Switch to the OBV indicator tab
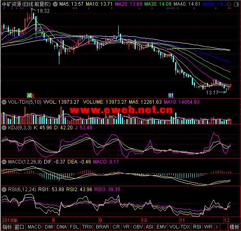The height and width of the screenshot is (231, 241). [x=138, y=227]
